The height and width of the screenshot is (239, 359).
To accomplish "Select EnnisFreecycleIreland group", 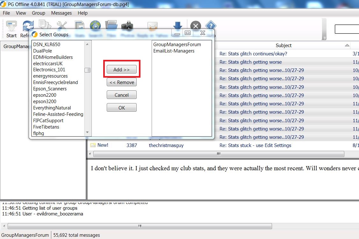I will (56, 82).
